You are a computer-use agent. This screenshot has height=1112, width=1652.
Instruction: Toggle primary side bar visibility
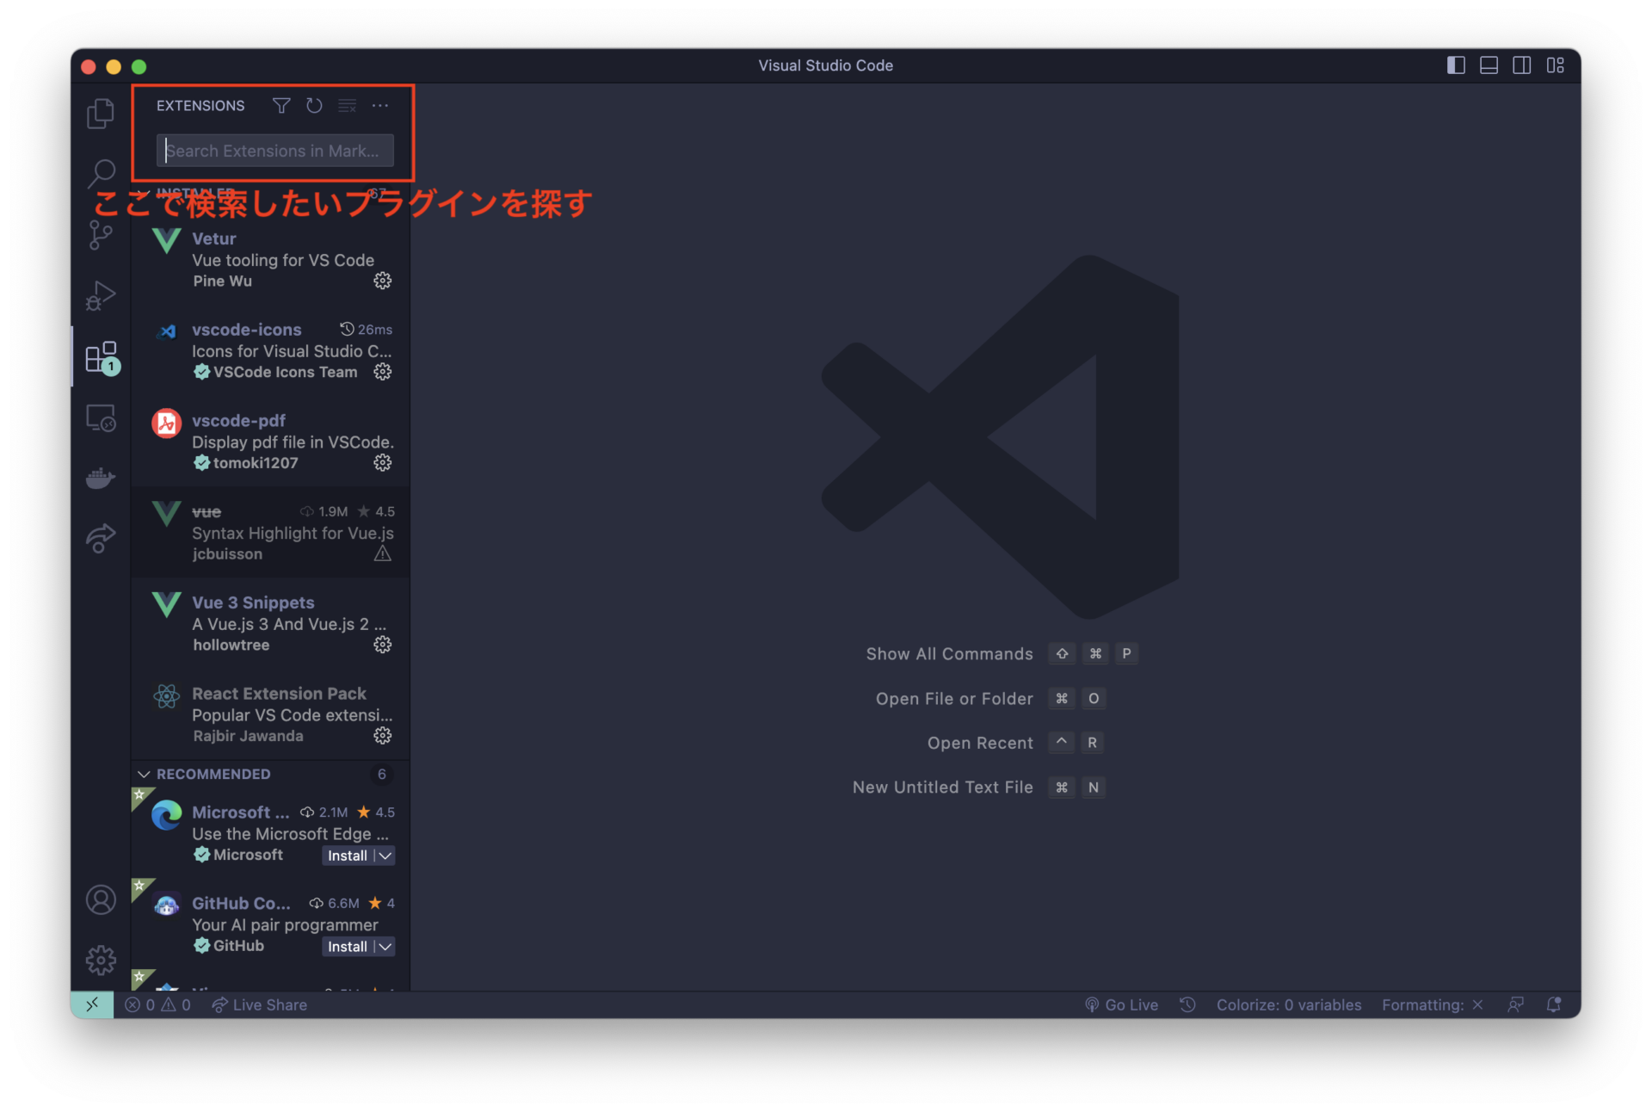[x=1456, y=65]
